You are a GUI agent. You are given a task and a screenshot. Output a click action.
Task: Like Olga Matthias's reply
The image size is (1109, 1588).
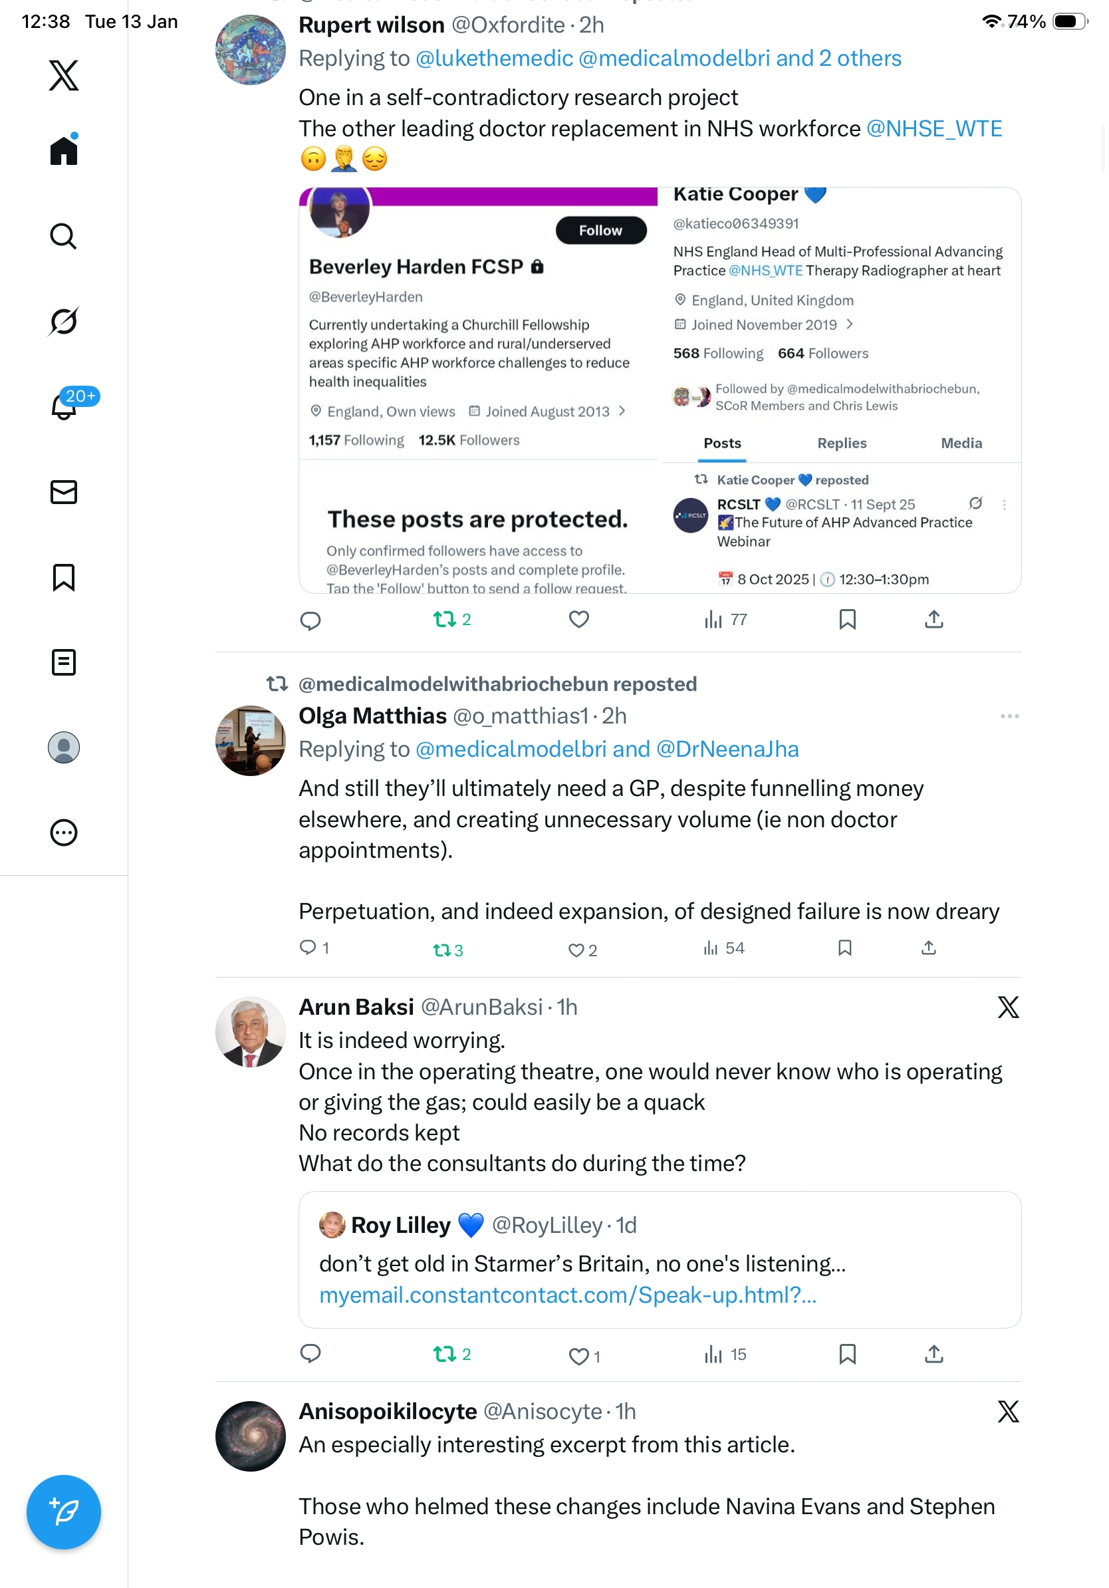576,950
